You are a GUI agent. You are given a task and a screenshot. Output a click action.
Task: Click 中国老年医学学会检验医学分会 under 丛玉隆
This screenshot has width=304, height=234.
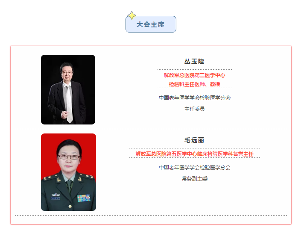195,98
